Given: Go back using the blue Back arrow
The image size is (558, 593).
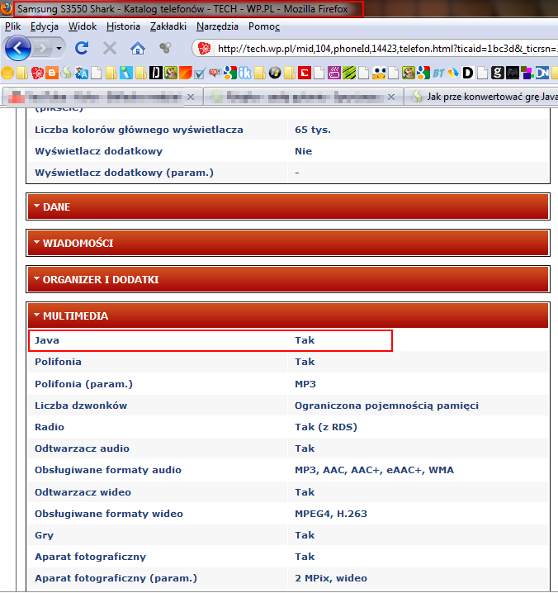Looking at the screenshot, I should pos(17,49).
